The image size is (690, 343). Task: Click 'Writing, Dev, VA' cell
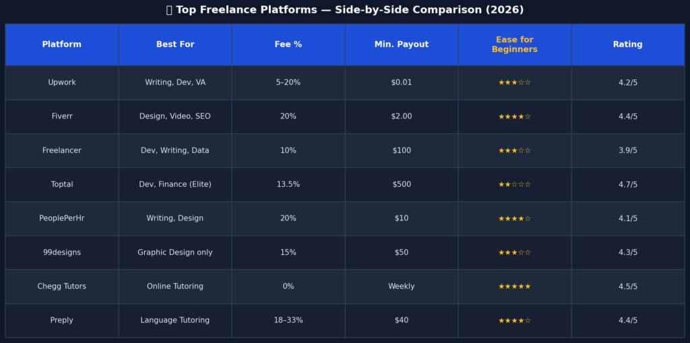click(x=175, y=82)
